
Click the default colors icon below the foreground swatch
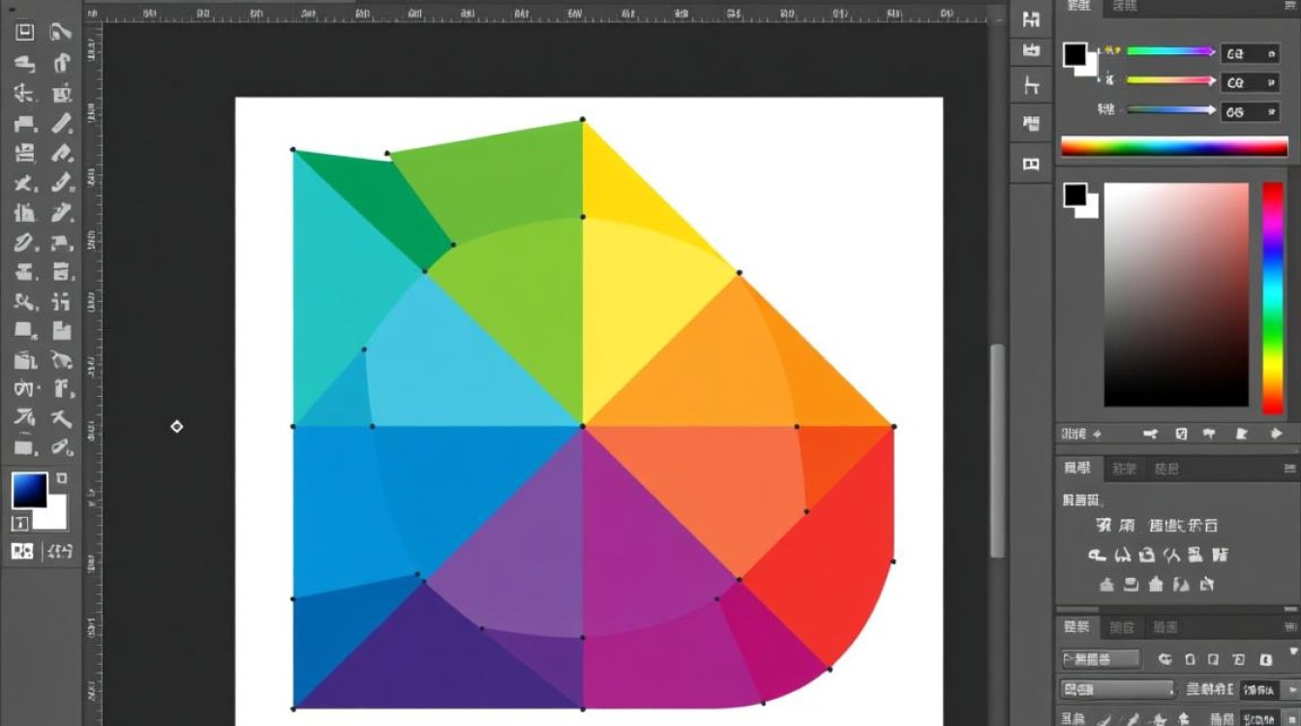tap(19, 524)
